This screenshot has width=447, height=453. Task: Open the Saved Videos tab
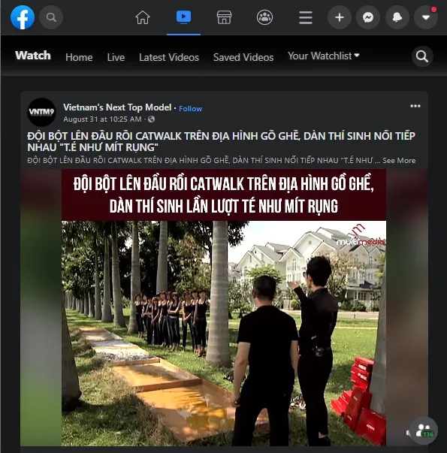click(x=243, y=57)
